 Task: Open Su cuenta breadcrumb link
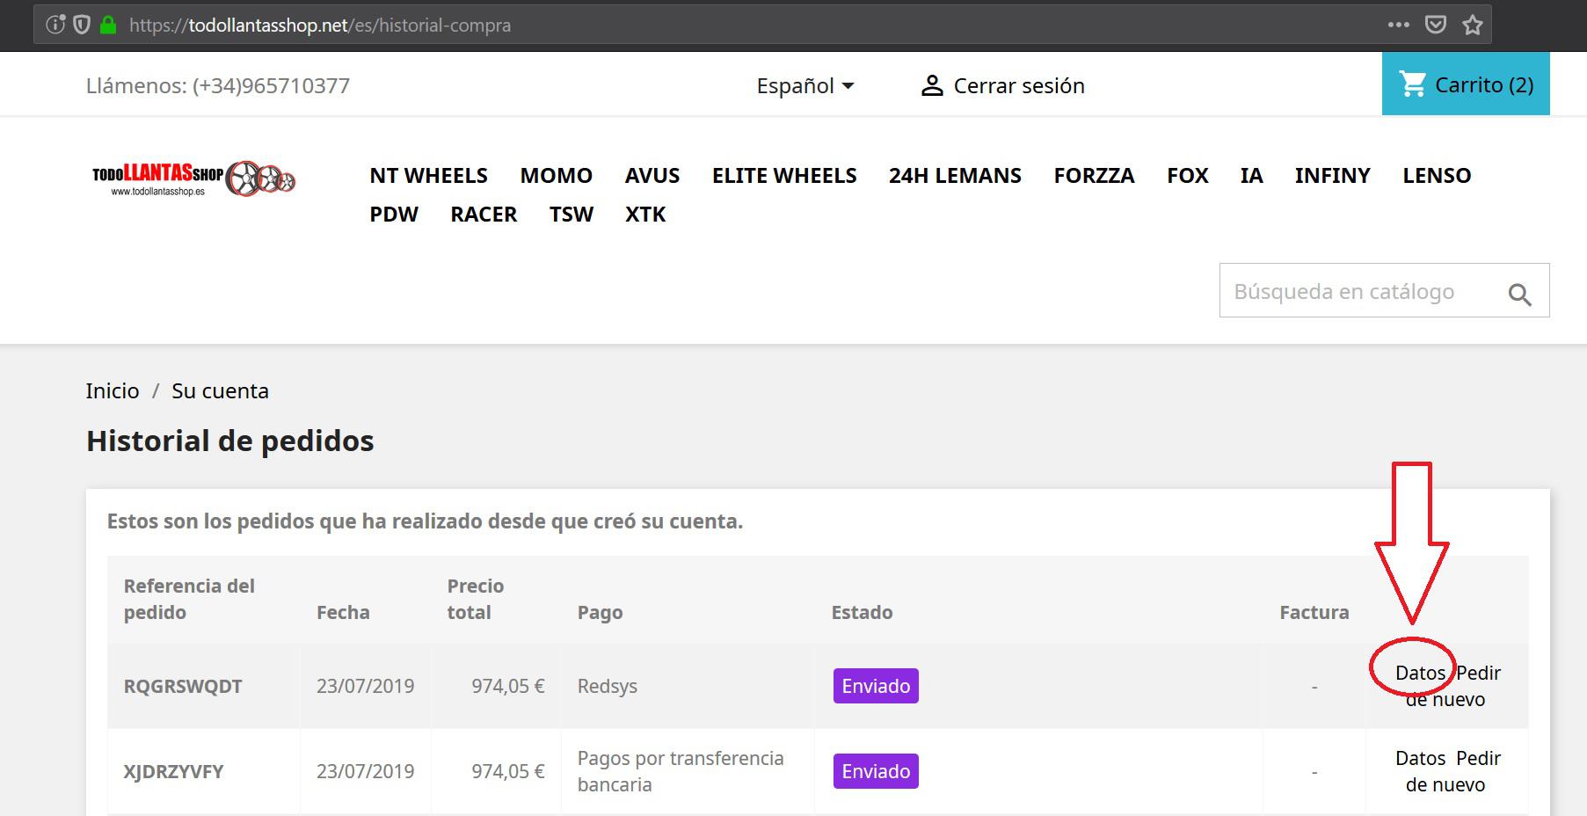[220, 390]
